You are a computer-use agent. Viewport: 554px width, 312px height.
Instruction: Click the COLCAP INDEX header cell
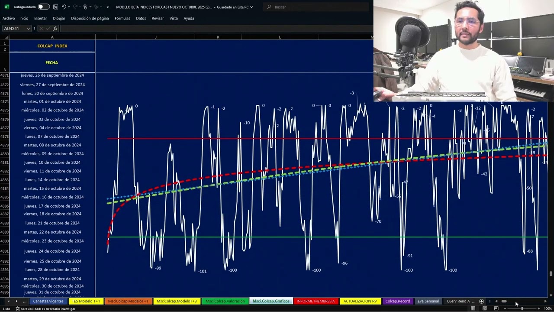[x=52, y=46]
